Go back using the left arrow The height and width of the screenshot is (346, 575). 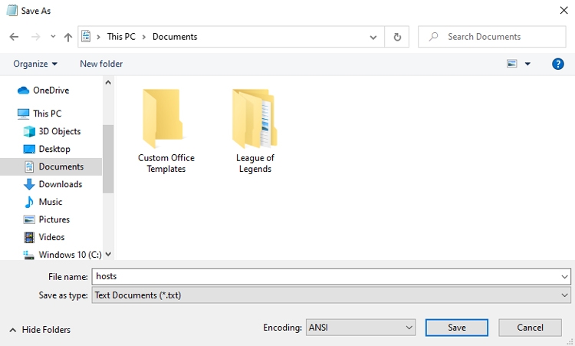[x=14, y=37]
